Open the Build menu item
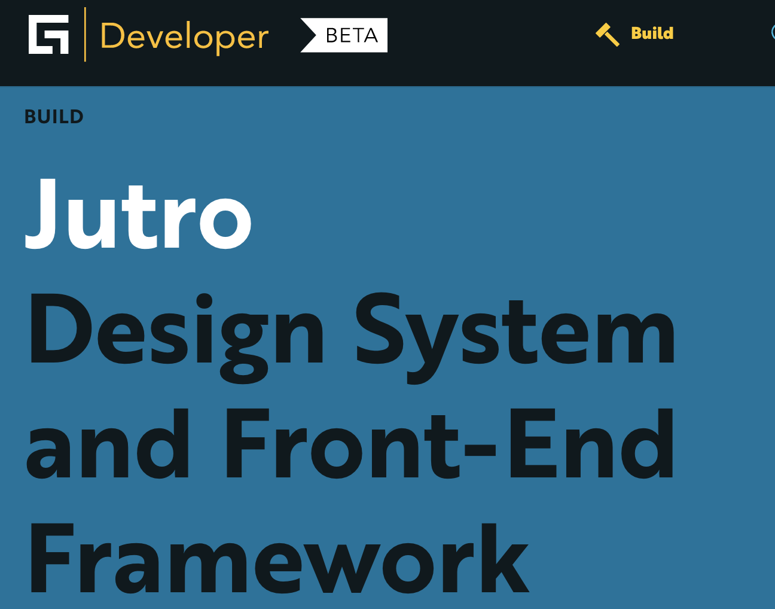 point(652,34)
